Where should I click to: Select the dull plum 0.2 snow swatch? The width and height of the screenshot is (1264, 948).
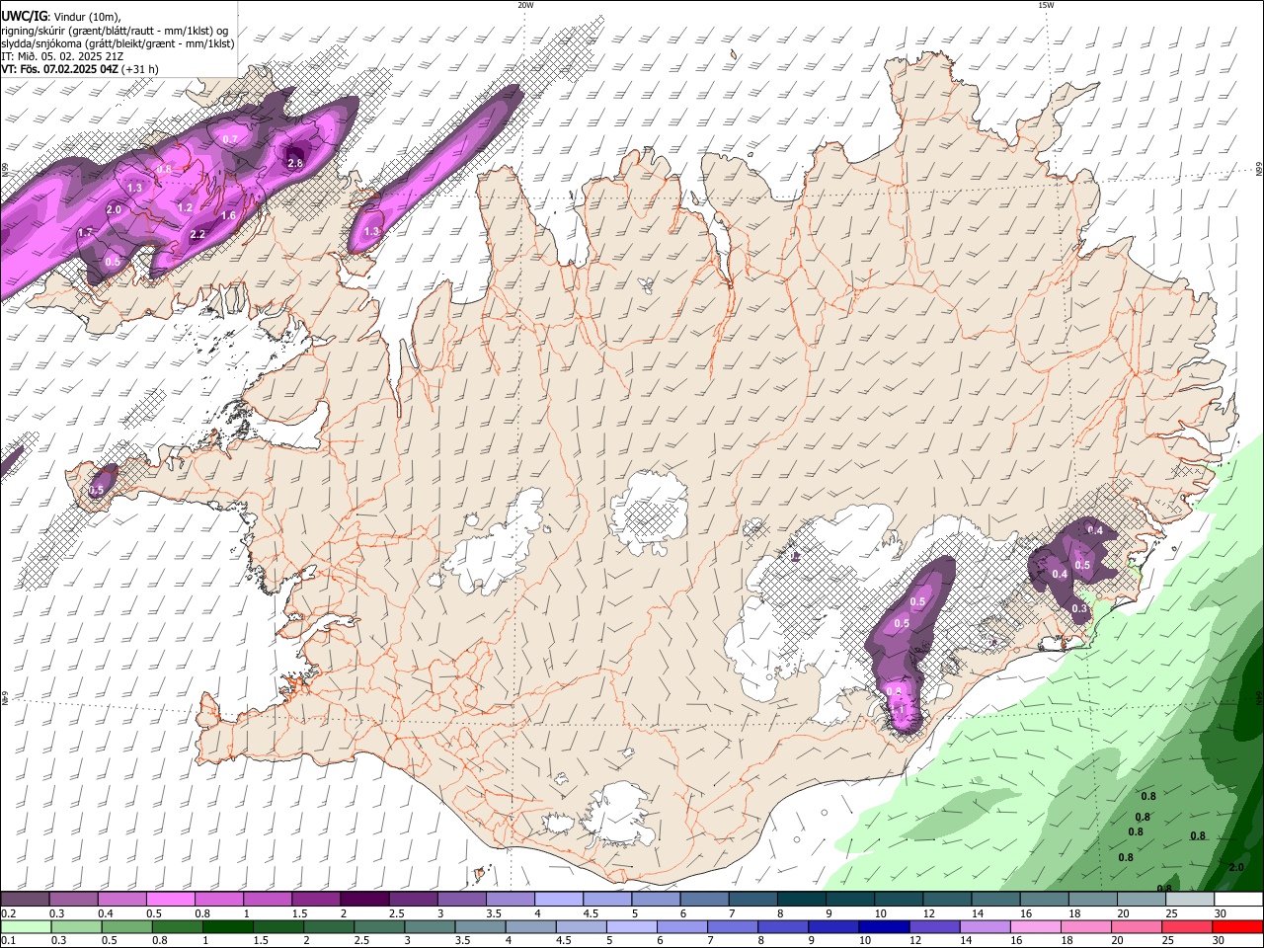pos(25,900)
